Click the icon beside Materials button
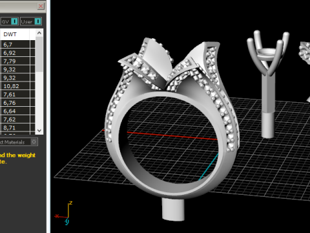This screenshot has width=310, height=233. (34, 142)
